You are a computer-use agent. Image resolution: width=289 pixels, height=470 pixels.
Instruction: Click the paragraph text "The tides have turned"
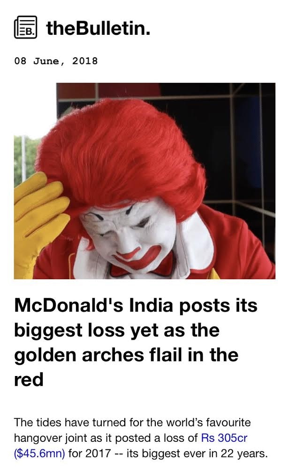click(x=70, y=423)
